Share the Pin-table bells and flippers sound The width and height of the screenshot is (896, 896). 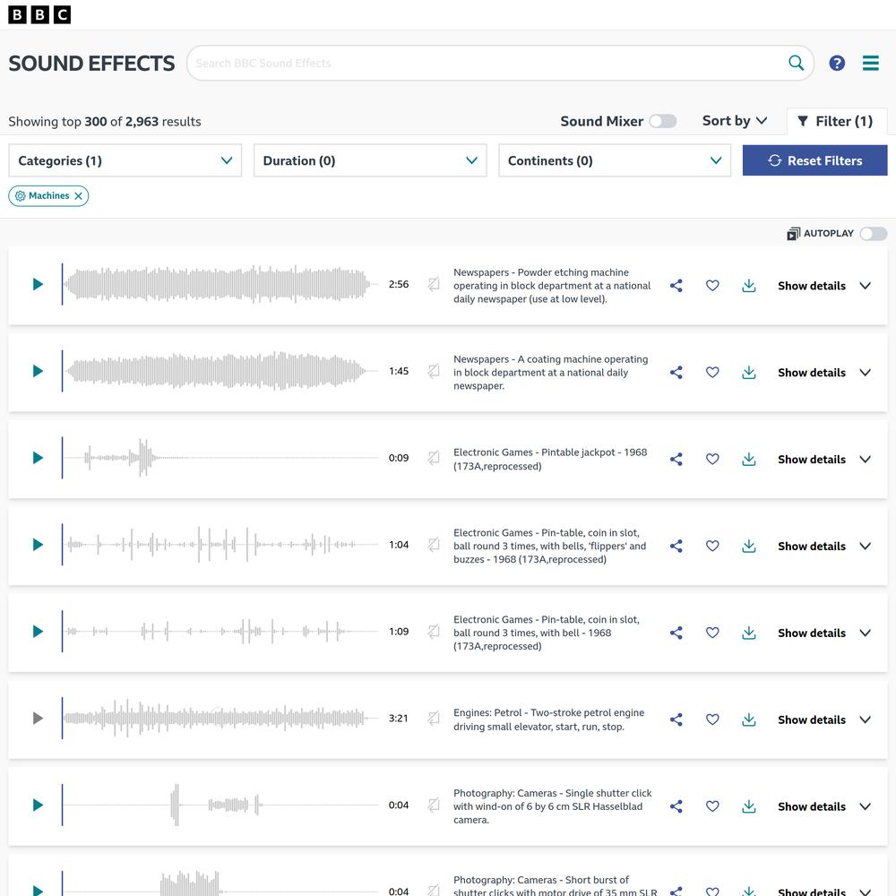pos(676,547)
